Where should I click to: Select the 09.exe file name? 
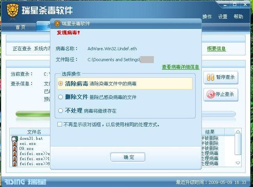tap(26, 149)
